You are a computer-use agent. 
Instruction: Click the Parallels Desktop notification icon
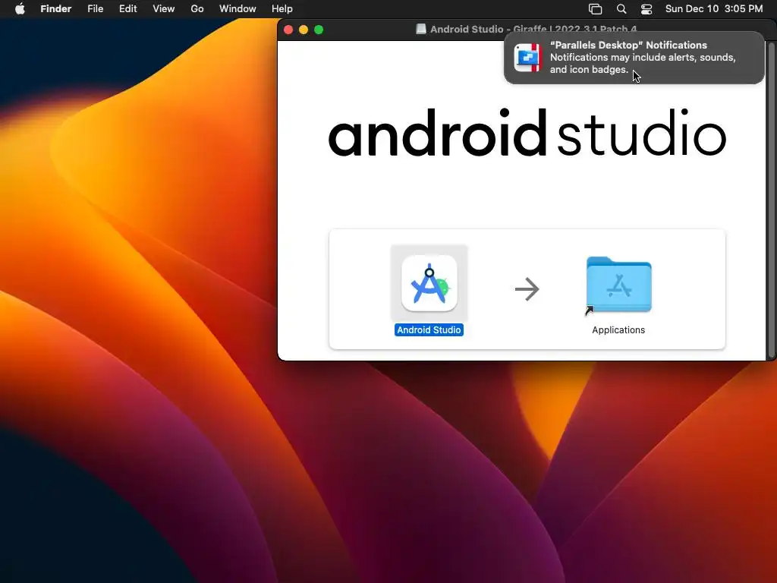click(x=528, y=58)
